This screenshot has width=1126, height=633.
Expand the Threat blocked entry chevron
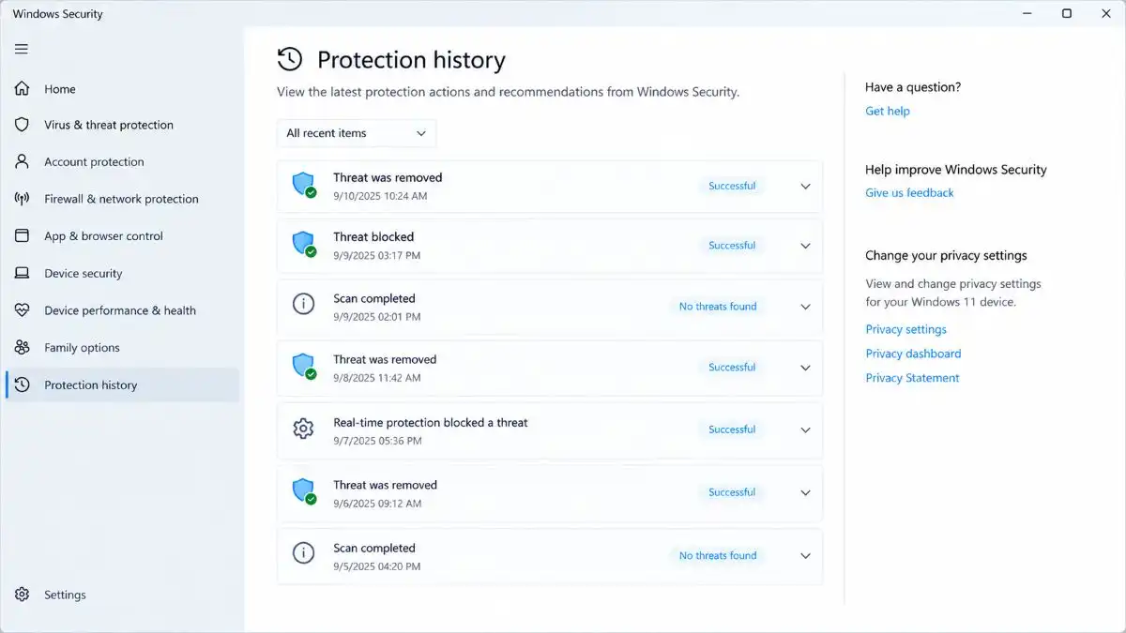pyautogui.click(x=805, y=246)
